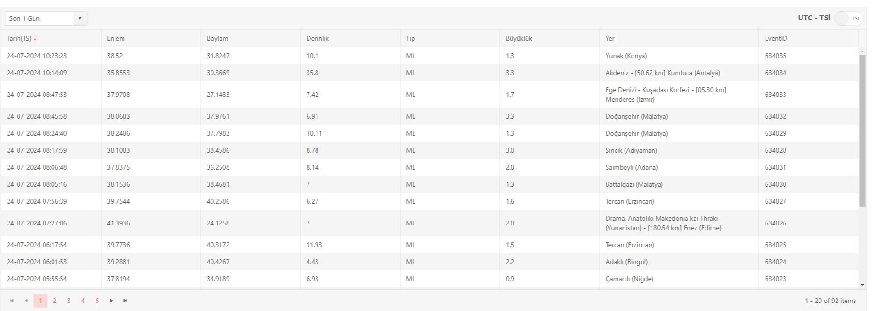Image resolution: width=872 pixels, height=311 pixels.
Task: Open the Son 1 Gün dropdown arrow
Action: tap(80, 18)
